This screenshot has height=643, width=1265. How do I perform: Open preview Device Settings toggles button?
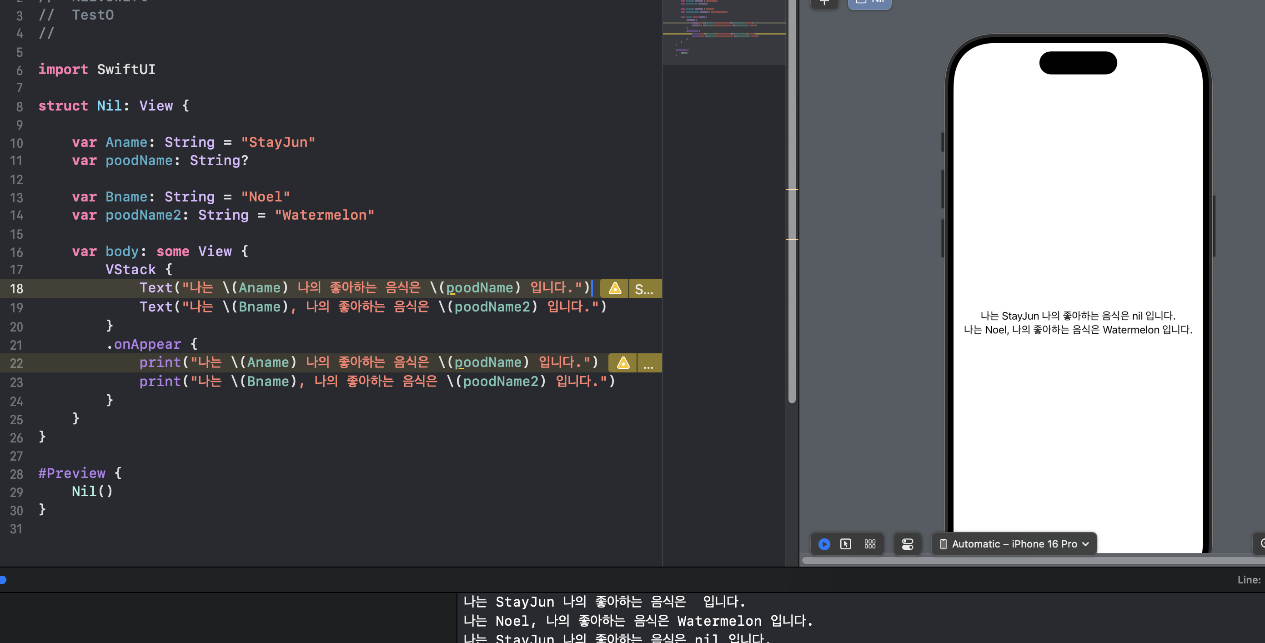coord(907,544)
